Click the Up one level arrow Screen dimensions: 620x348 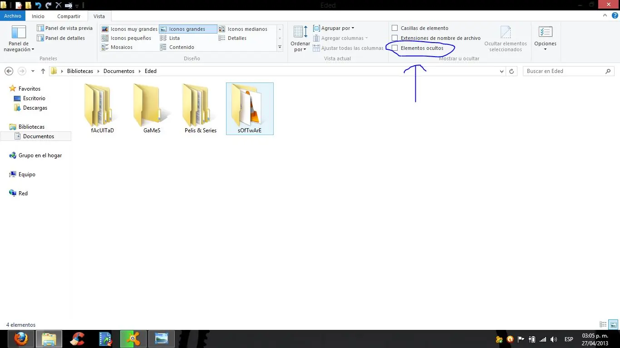click(43, 71)
